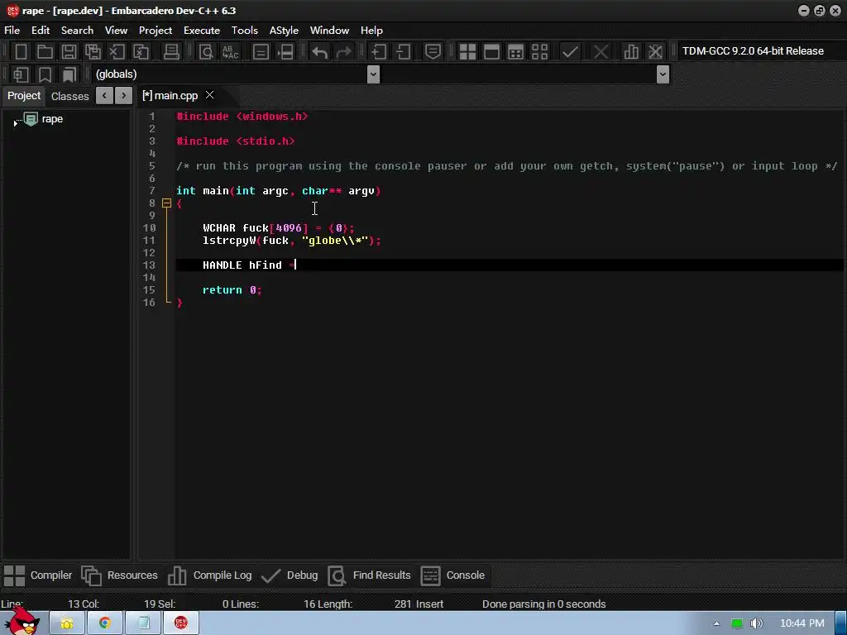847x635 pixels.
Task: Switch to the Classes sidebar tab
Action: [69, 96]
